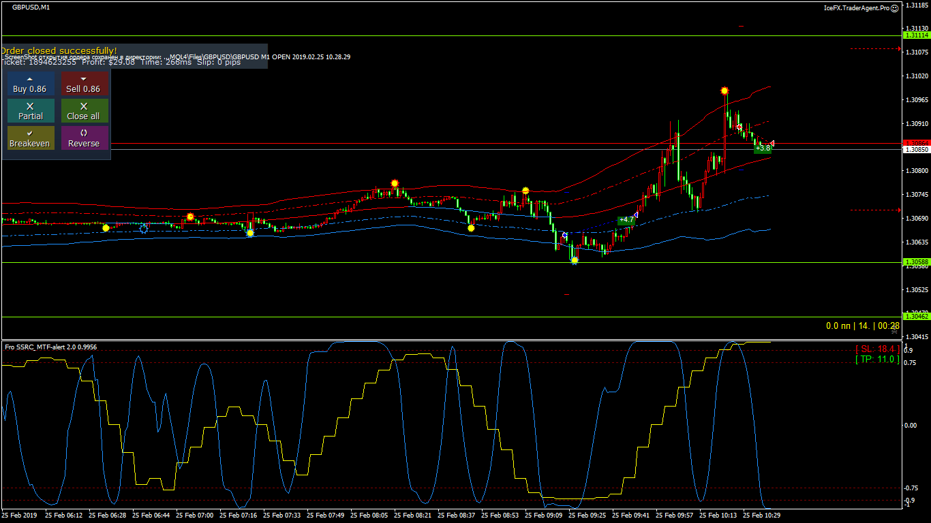
Task: Click the Sell 0.86 button
Action: (x=85, y=84)
